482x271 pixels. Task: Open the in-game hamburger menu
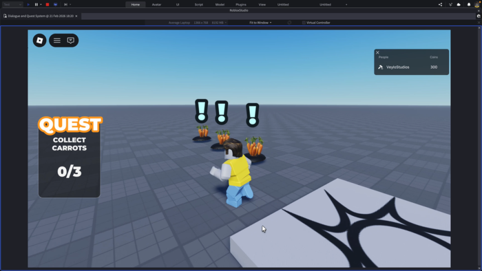click(57, 40)
